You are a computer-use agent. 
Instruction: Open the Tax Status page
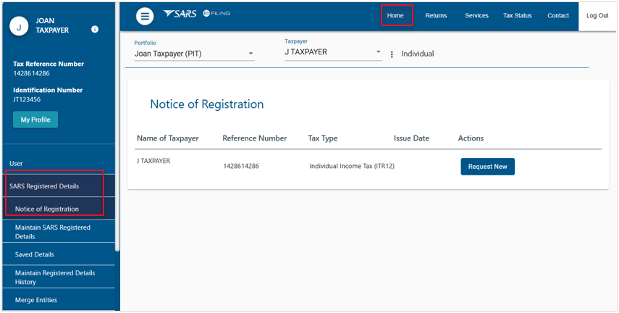(x=517, y=15)
